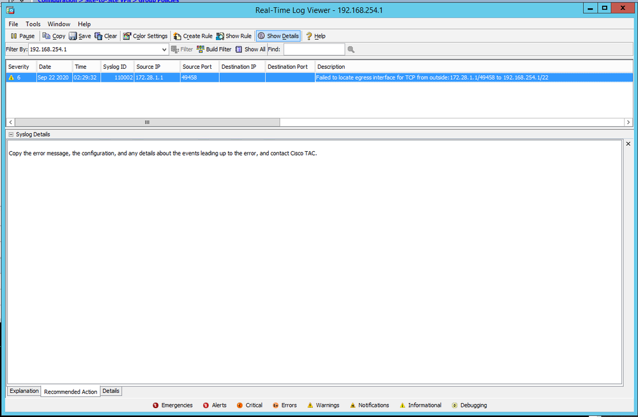Image resolution: width=638 pixels, height=417 pixels.
Task: Clear the log display
Action: [106, 36]
